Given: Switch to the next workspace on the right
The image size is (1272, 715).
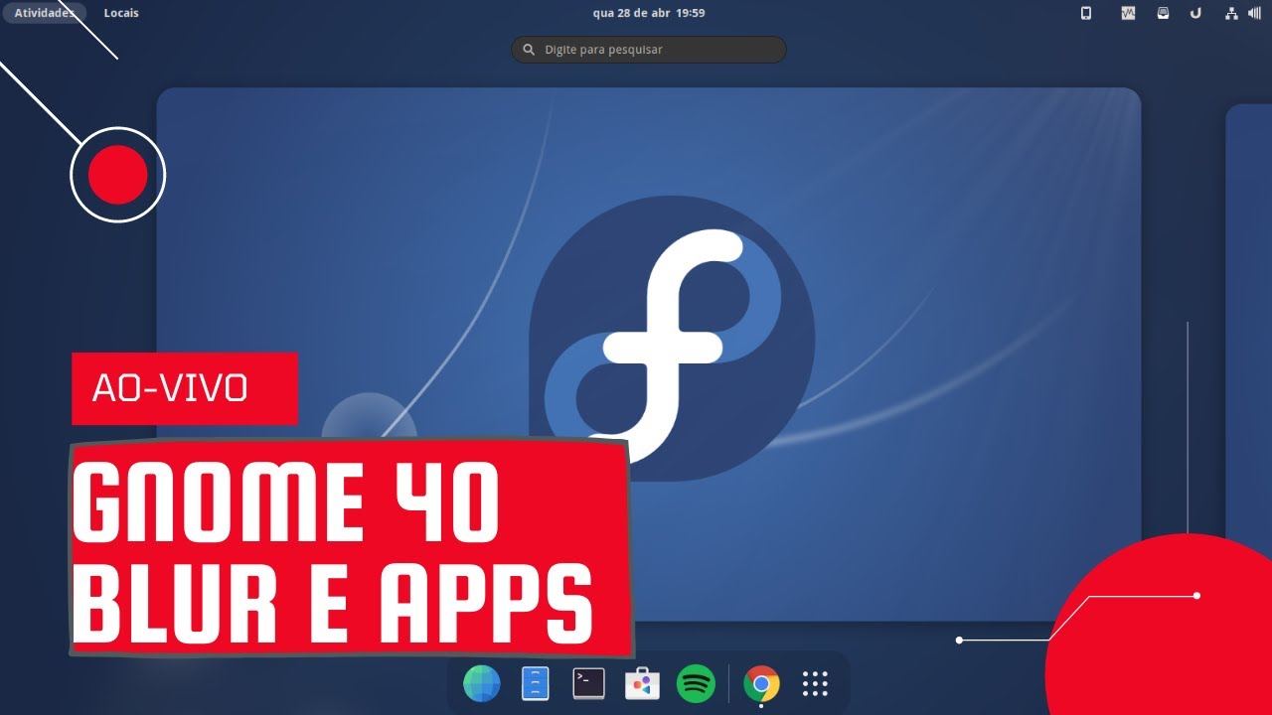Looking at the screenshot, I should (1249, 355).
